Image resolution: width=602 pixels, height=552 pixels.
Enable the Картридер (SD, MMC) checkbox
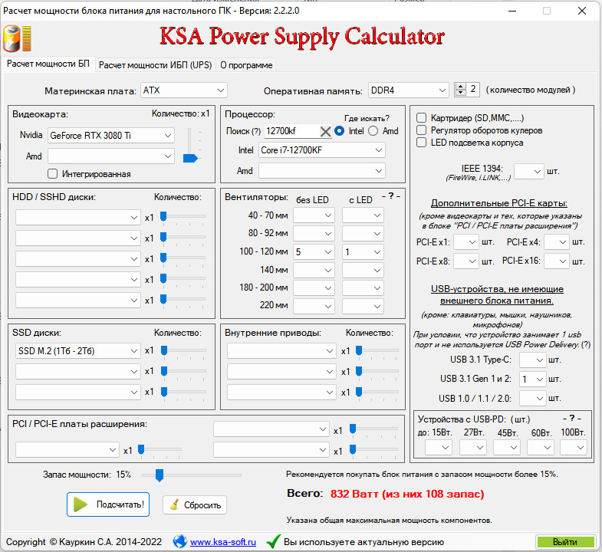[421, 118]
